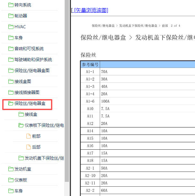Viewport: 195px width, 196px height.
Task: Select 制动器 in the tree
Action: click(21, 16)
